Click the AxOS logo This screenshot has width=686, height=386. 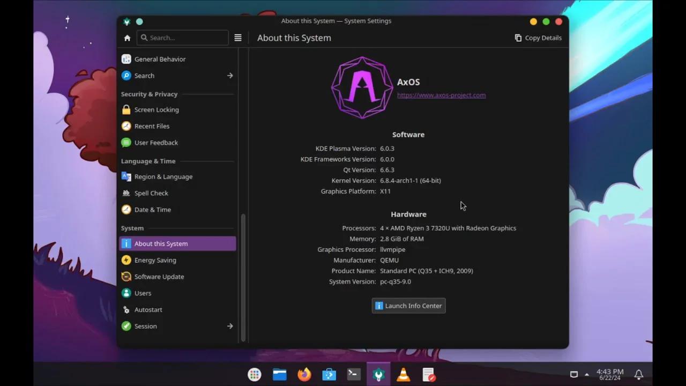(362, 87)
